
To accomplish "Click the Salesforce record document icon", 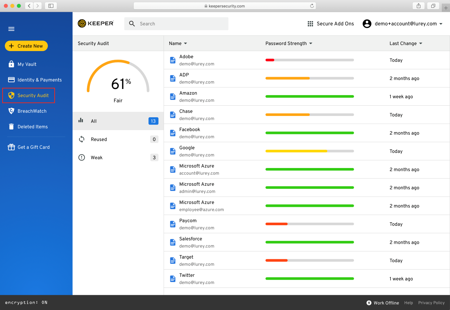I will [x=173, y=242].
